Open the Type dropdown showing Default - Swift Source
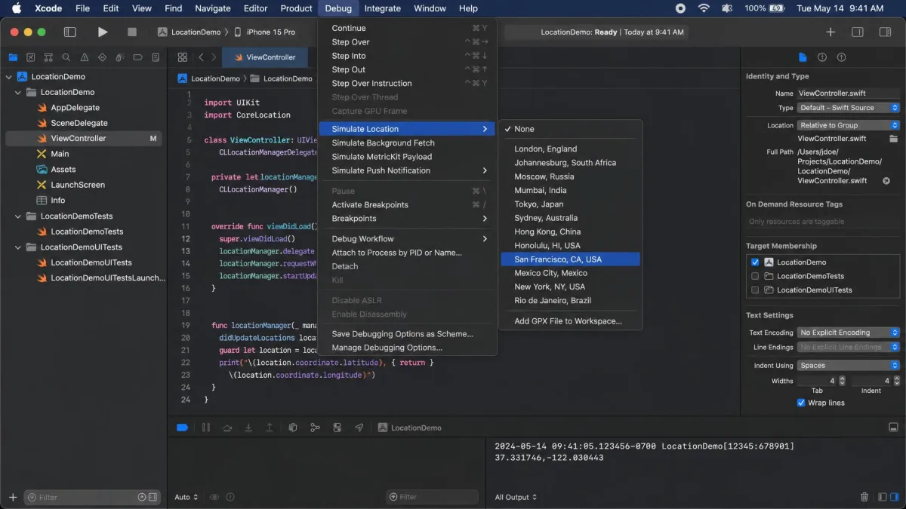Screen dimensions: 906x509 pyautogui.click(x=849, y=108)
